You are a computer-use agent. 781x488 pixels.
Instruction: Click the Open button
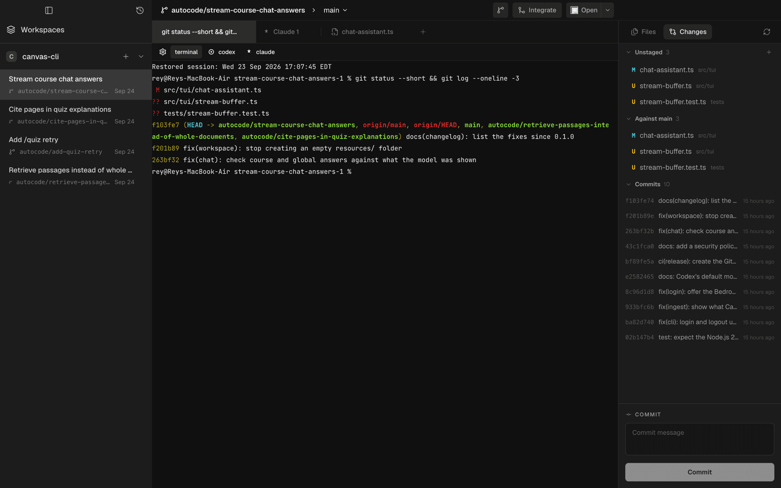tap(584, 10)
